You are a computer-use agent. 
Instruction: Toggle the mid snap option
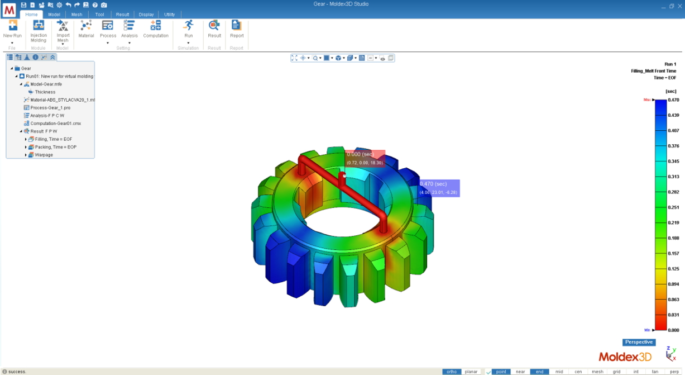pyautogui.click(x=559, y=372)
